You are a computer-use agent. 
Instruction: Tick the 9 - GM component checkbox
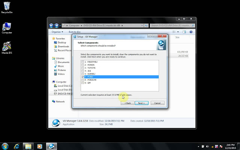82,83
